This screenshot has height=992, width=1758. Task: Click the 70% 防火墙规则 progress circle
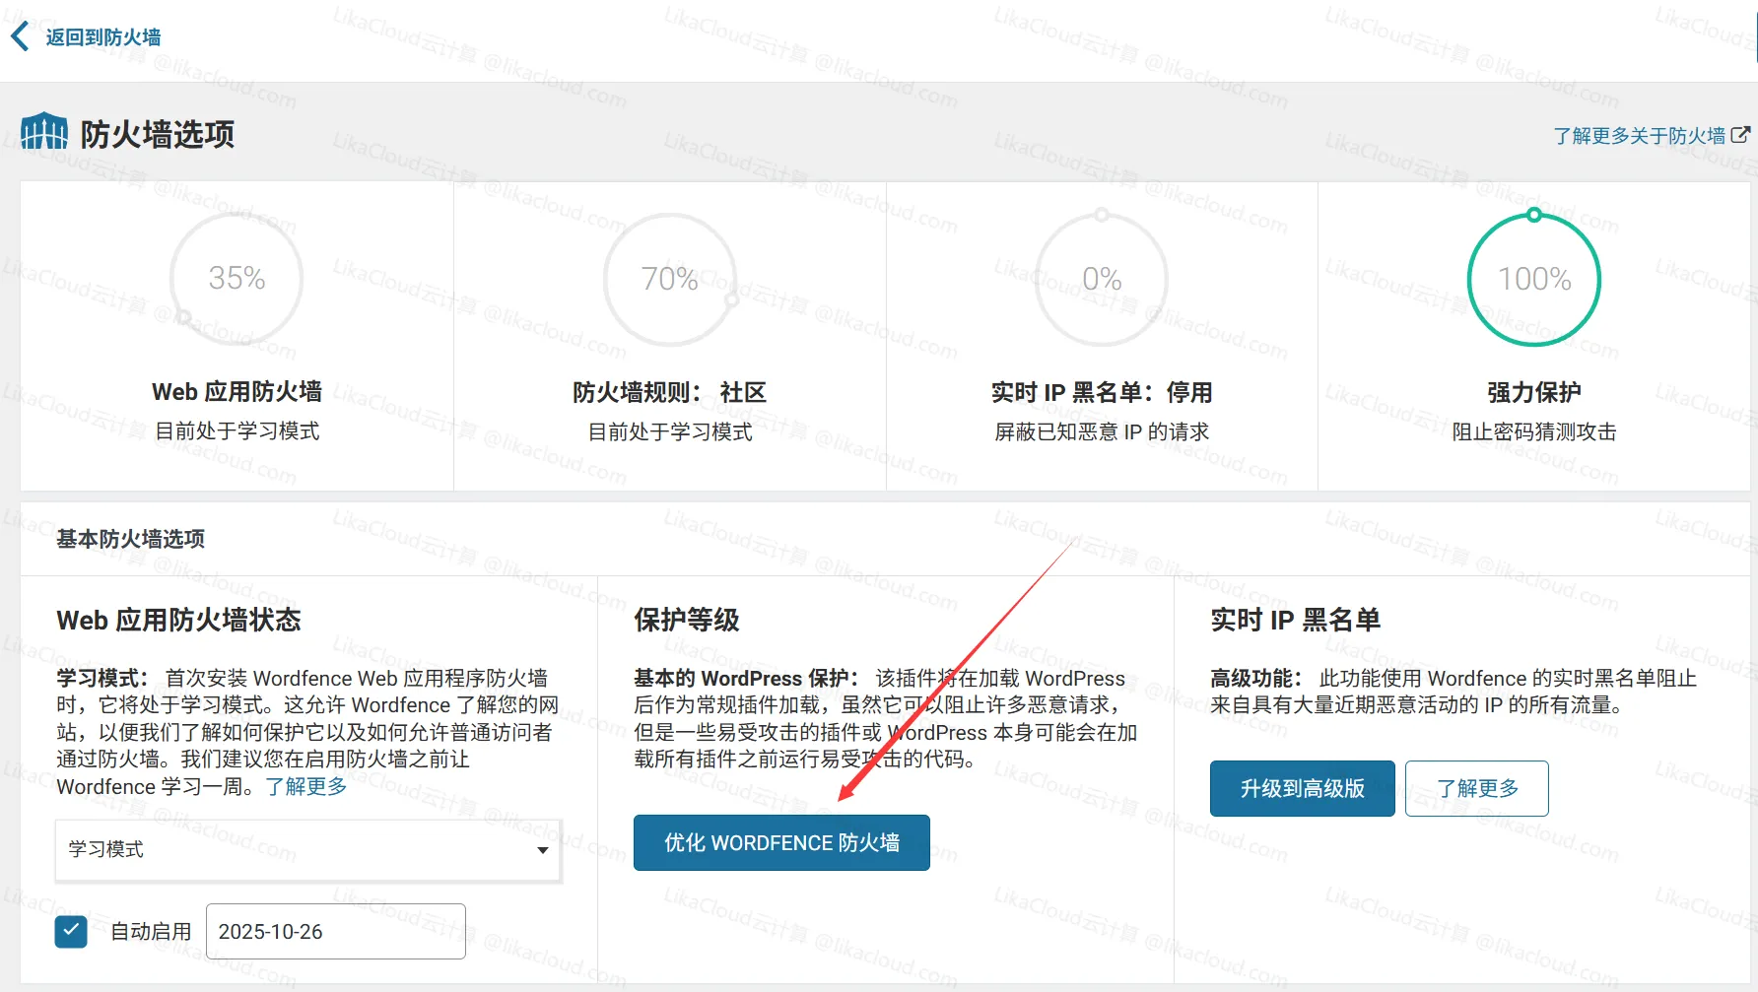point(670,279)
